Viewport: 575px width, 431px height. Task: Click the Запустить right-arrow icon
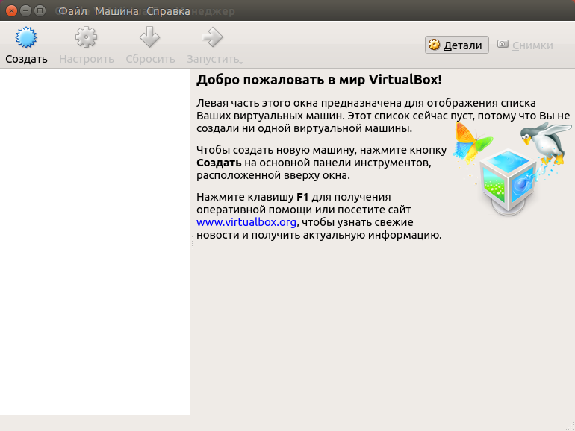click(212, 37)
